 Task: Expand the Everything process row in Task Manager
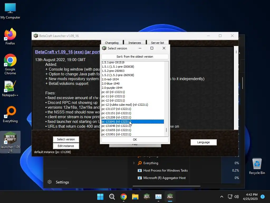134,163
